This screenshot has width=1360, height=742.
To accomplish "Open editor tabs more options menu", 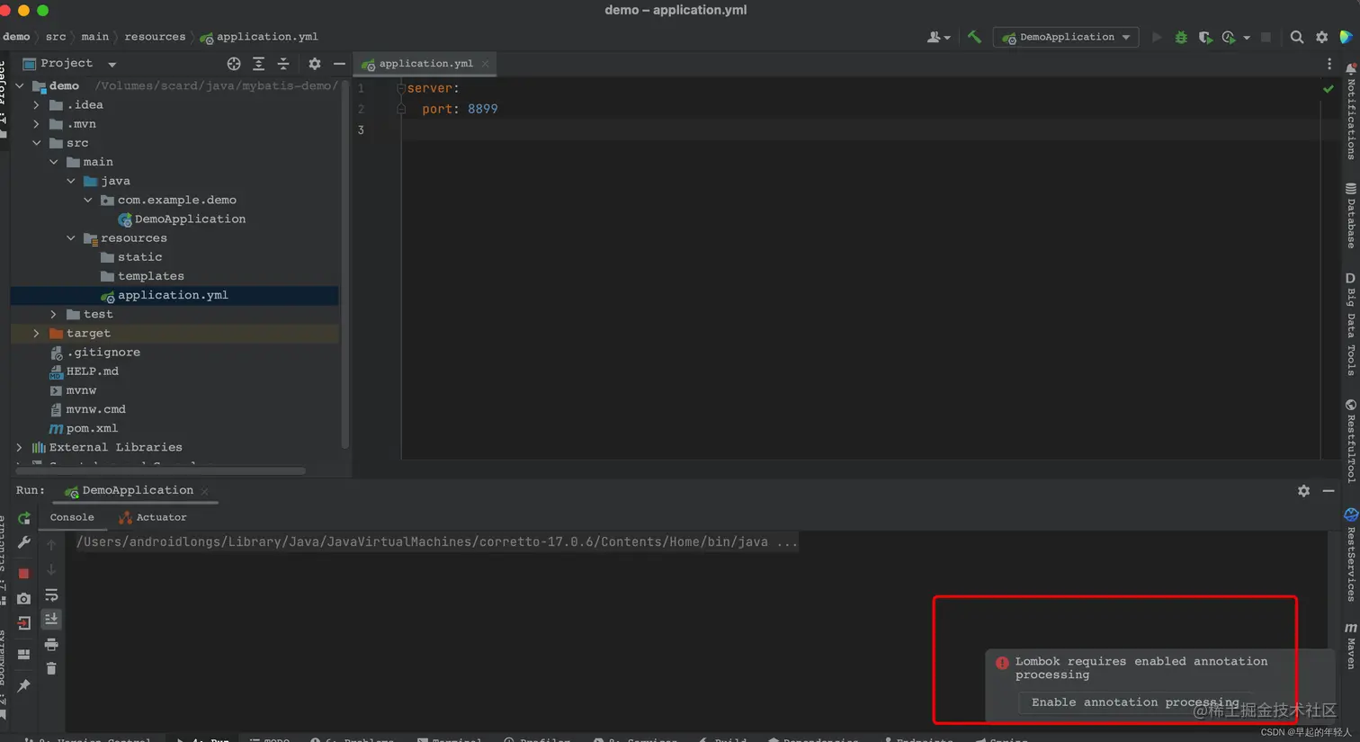I will [1329, 63].
